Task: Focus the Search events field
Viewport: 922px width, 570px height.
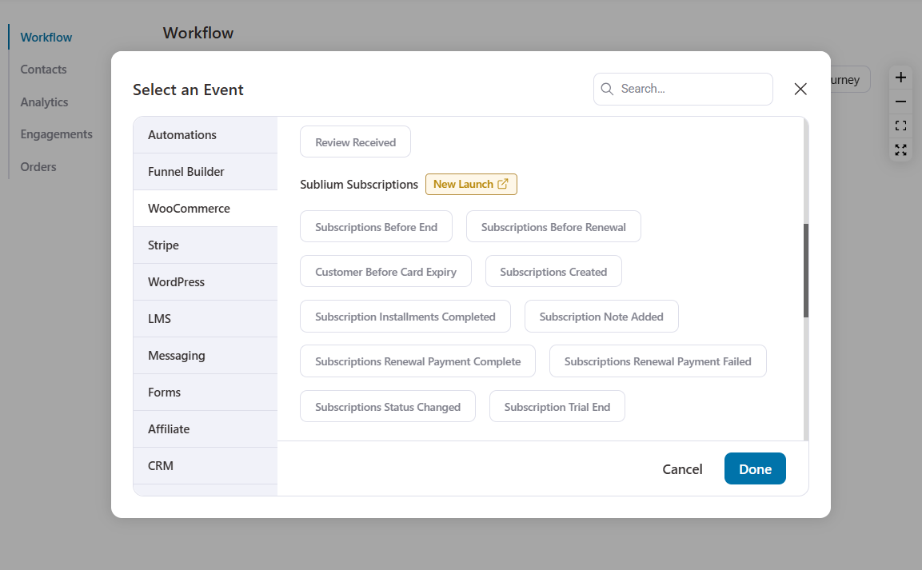Action: (x=683, y=89)
